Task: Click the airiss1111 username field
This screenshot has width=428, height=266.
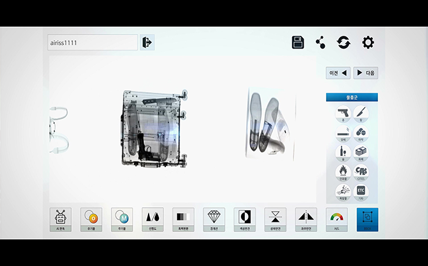Action: (x=92, y=42)
